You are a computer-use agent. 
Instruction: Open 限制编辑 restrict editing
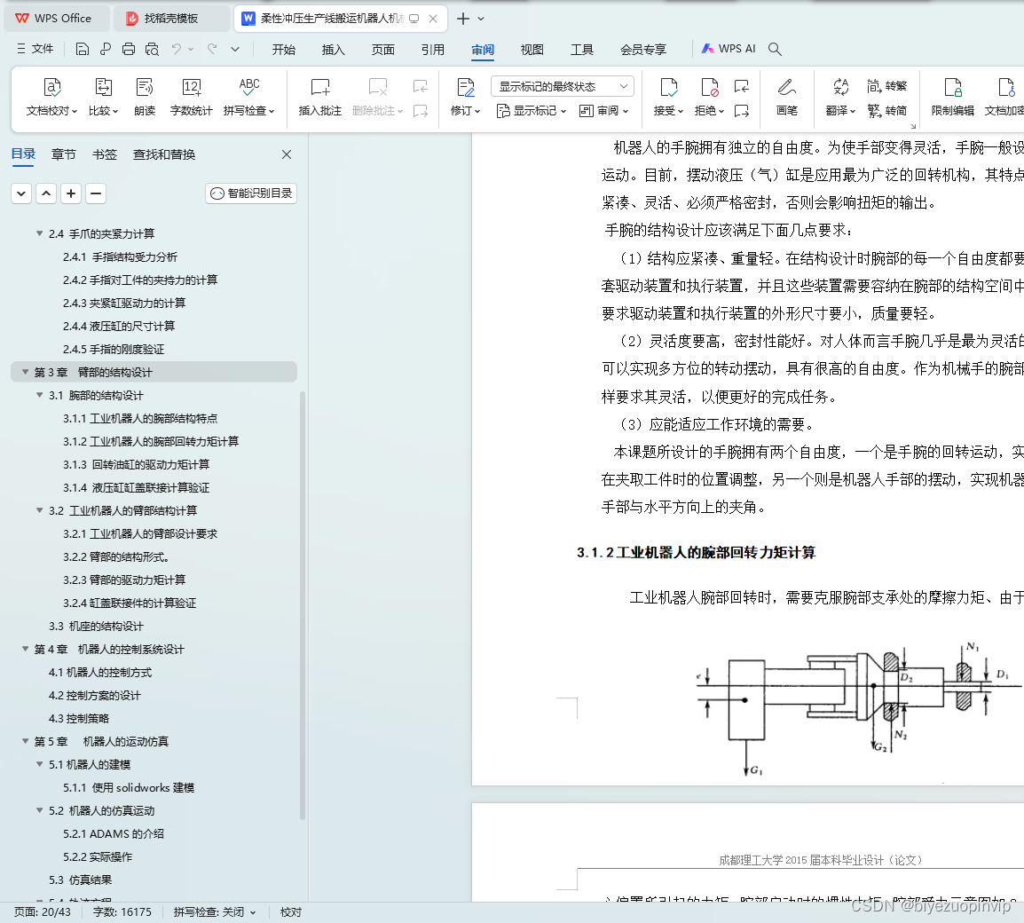click(952, 97)
